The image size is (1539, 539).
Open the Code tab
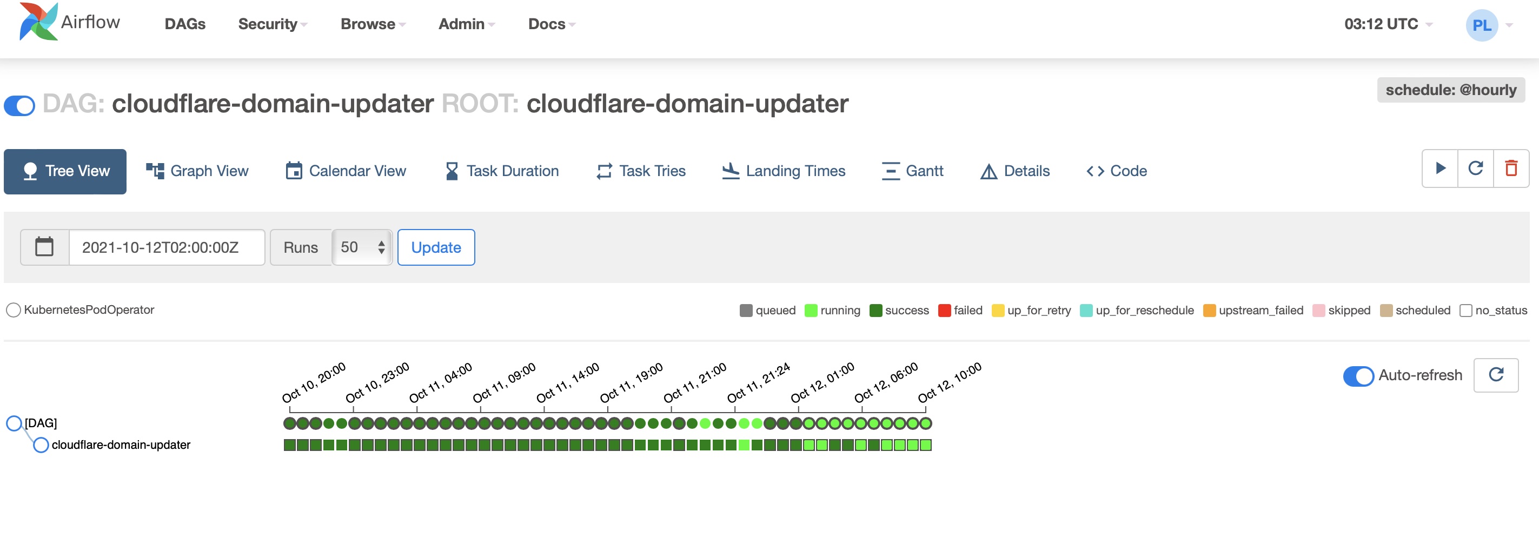(x=1117, y=171)
